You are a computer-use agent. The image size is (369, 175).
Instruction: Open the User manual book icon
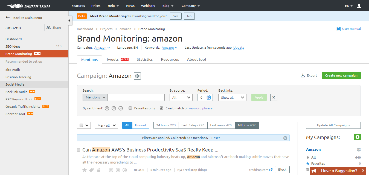(x=338, y=29)
